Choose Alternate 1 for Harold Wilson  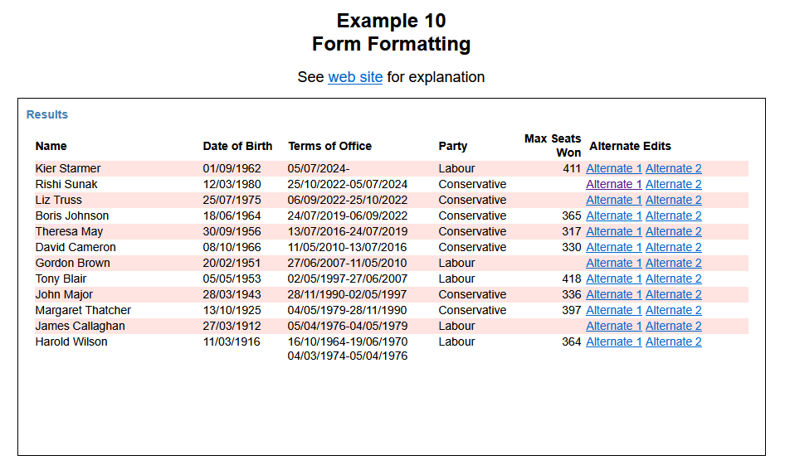pos(613,341)
